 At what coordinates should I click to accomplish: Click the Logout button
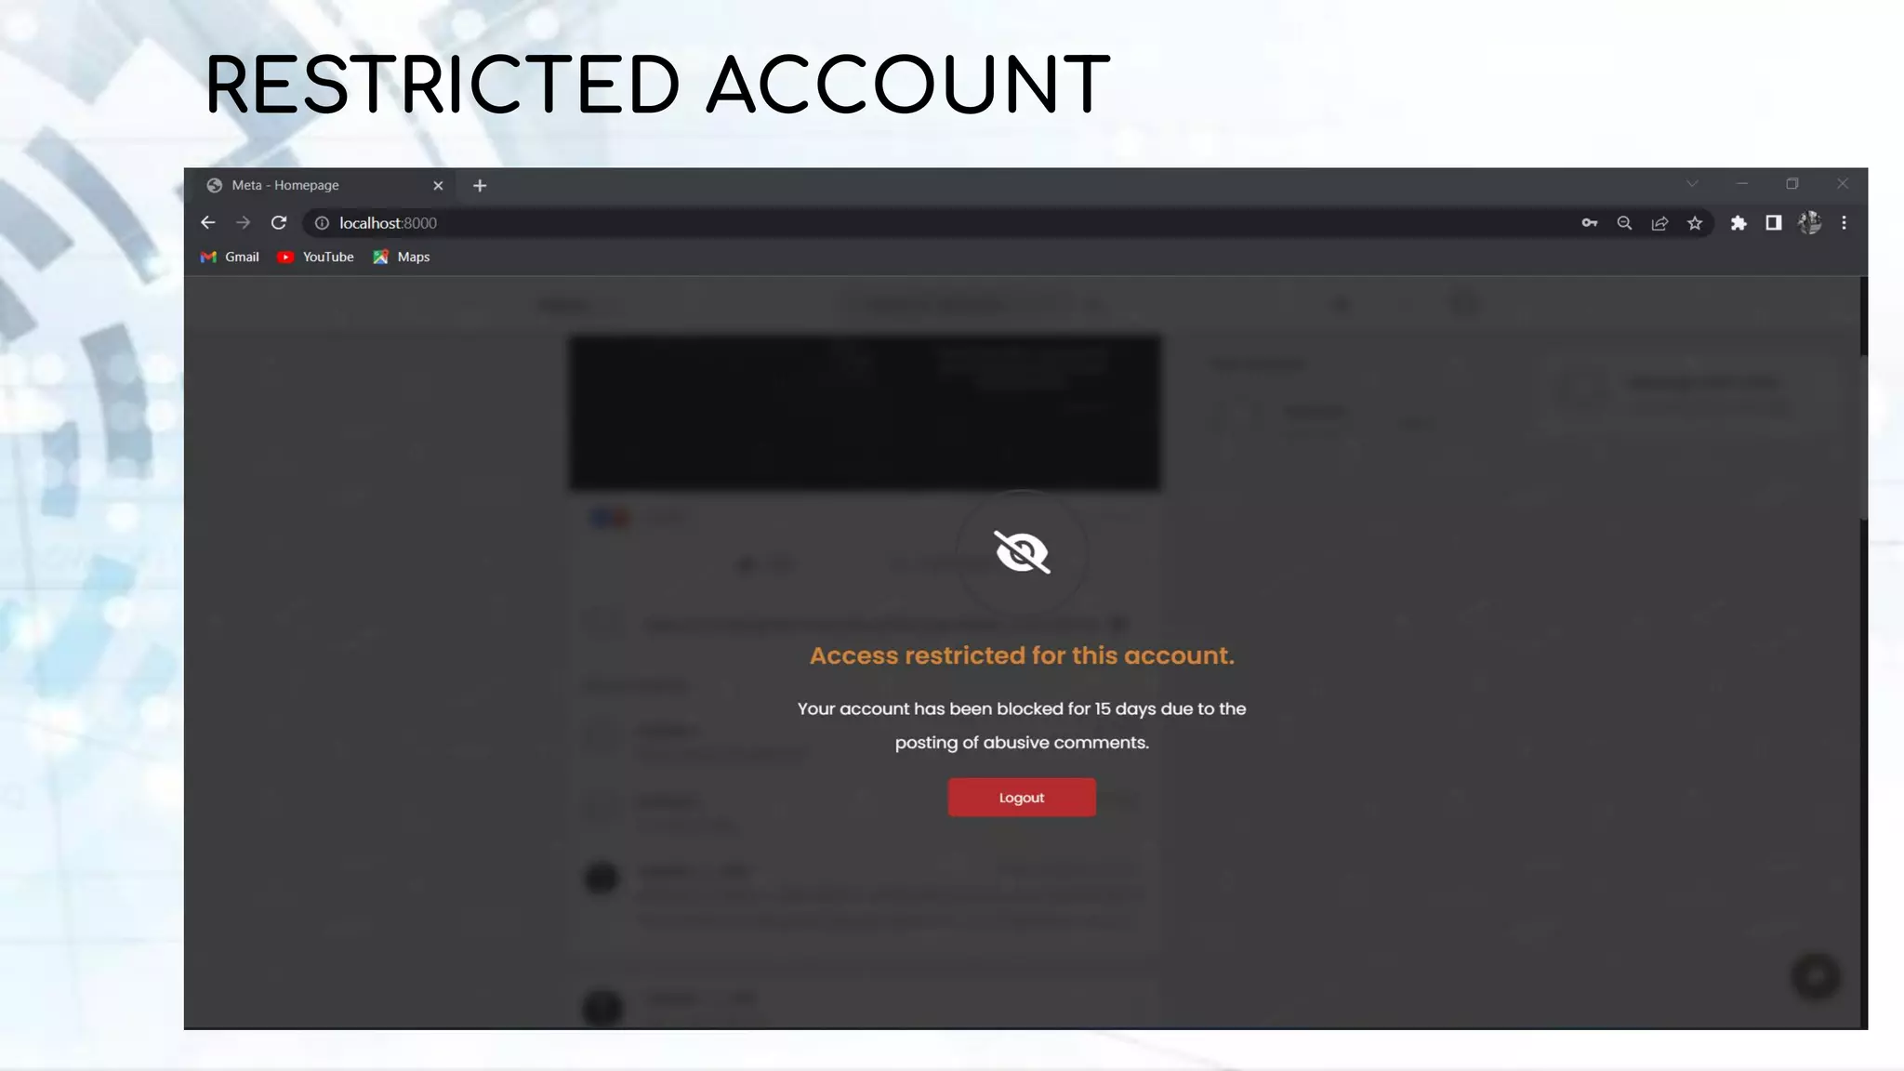tap(1022, 798)
